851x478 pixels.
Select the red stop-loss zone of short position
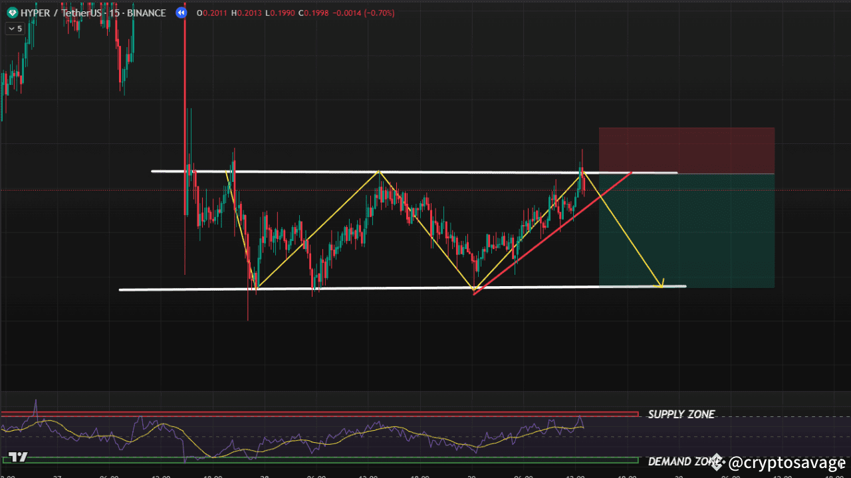point(687,150)
